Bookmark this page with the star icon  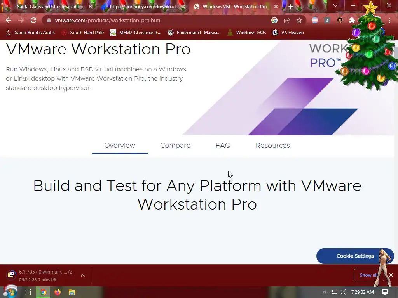(x=299, y=20)
